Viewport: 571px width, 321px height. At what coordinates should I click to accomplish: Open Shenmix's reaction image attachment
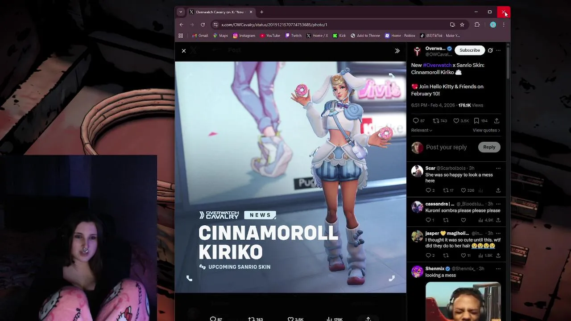[463, 301]
